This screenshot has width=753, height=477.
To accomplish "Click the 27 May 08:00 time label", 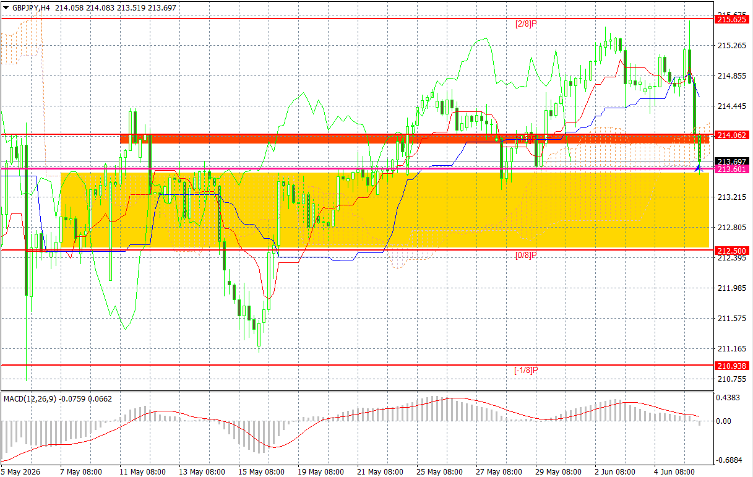I will [498, 471].
